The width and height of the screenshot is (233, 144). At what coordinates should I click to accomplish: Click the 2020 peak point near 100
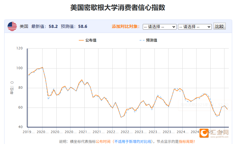[43, 67]
